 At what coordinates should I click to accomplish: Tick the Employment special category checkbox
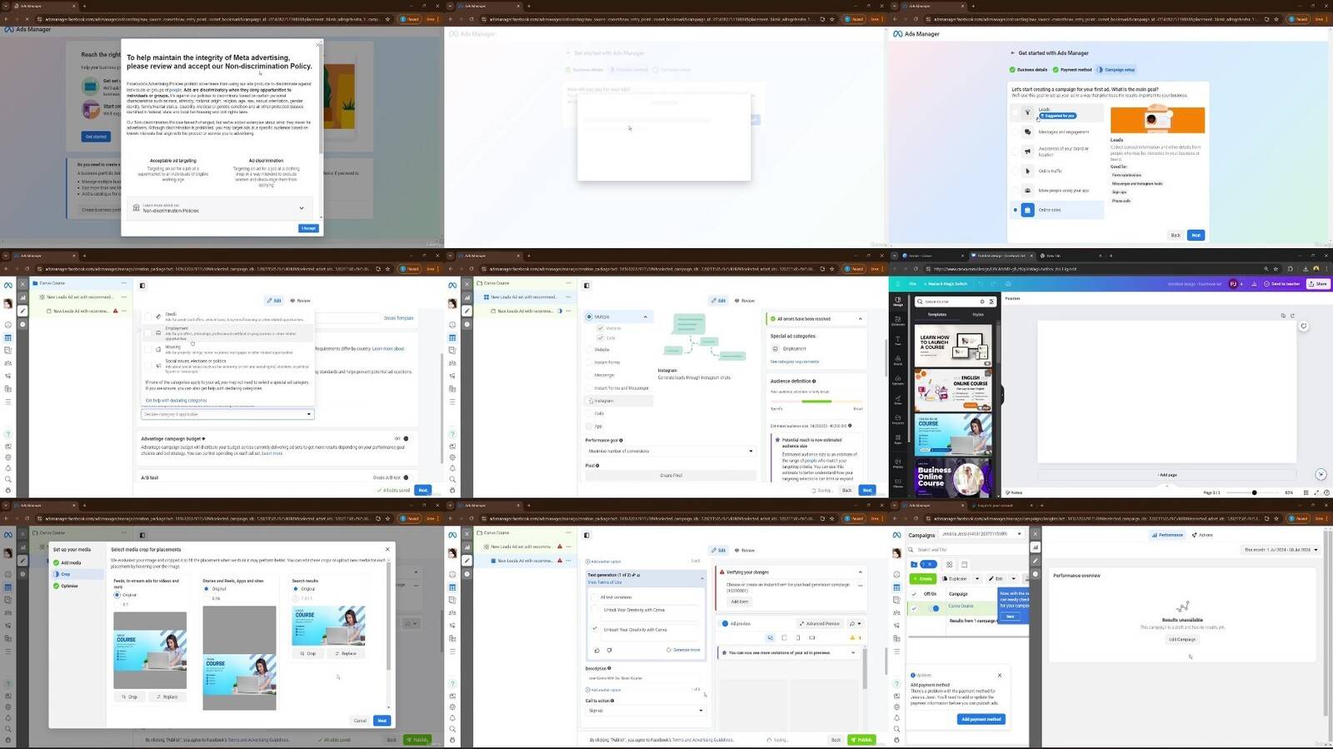[x=148, y=333]
